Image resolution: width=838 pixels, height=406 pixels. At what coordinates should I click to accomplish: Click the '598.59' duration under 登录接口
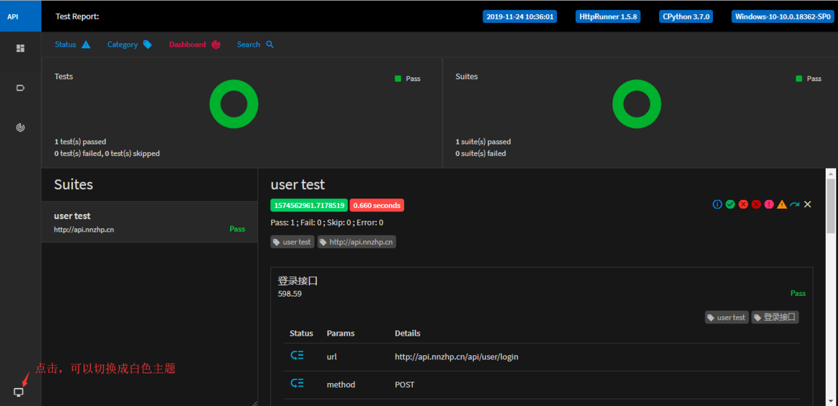click(290, 295)
